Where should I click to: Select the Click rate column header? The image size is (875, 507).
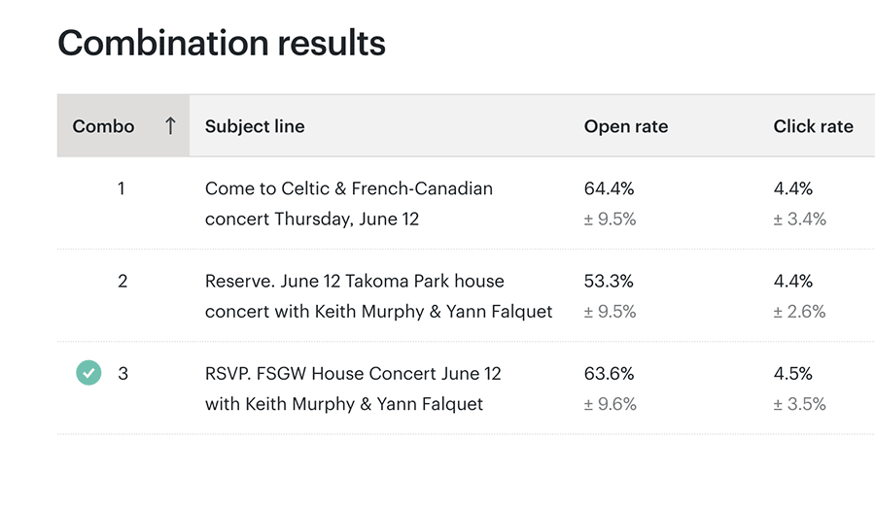813,126
